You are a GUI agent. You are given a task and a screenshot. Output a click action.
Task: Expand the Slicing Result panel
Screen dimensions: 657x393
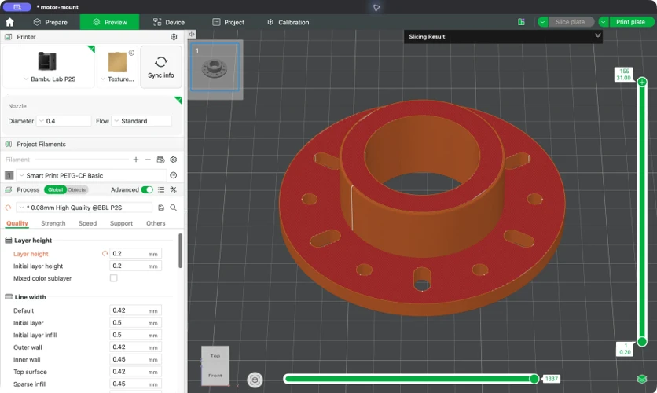[598, 35]
